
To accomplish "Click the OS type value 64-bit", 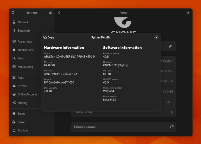I will point(107,74).
